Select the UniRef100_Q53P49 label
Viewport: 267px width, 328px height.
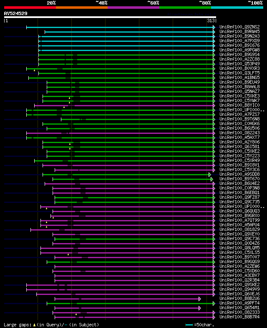coord(239,64)
